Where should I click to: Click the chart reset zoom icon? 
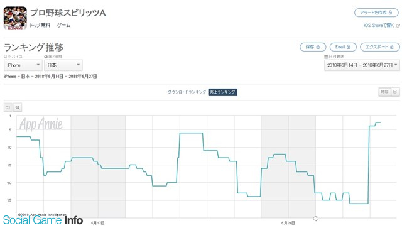(x=8, y=107)
